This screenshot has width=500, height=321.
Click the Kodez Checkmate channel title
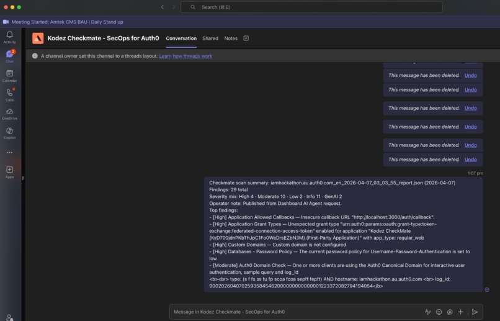pyautogui.click(x=103, y=38)
